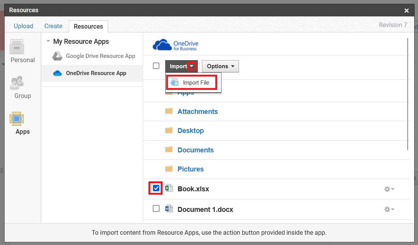Click the file list vertical scrollbar
Viewport: 418px width, 245px height.
click(408, 94)
